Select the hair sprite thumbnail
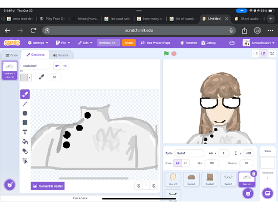The height and width of the screenshot is (209, 278). coord(191,179)
